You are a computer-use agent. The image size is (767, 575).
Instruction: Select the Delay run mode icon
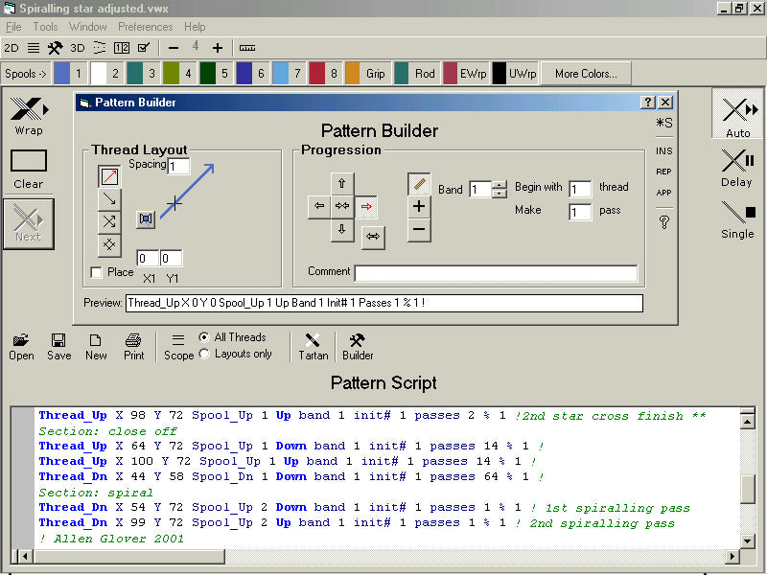737,159
